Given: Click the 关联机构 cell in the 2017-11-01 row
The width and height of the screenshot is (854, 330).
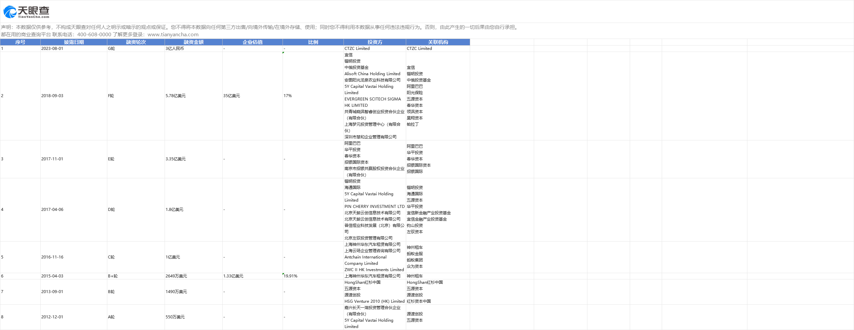Looking at the screenshot, I should pyautogui.click(x=438, y=159).
